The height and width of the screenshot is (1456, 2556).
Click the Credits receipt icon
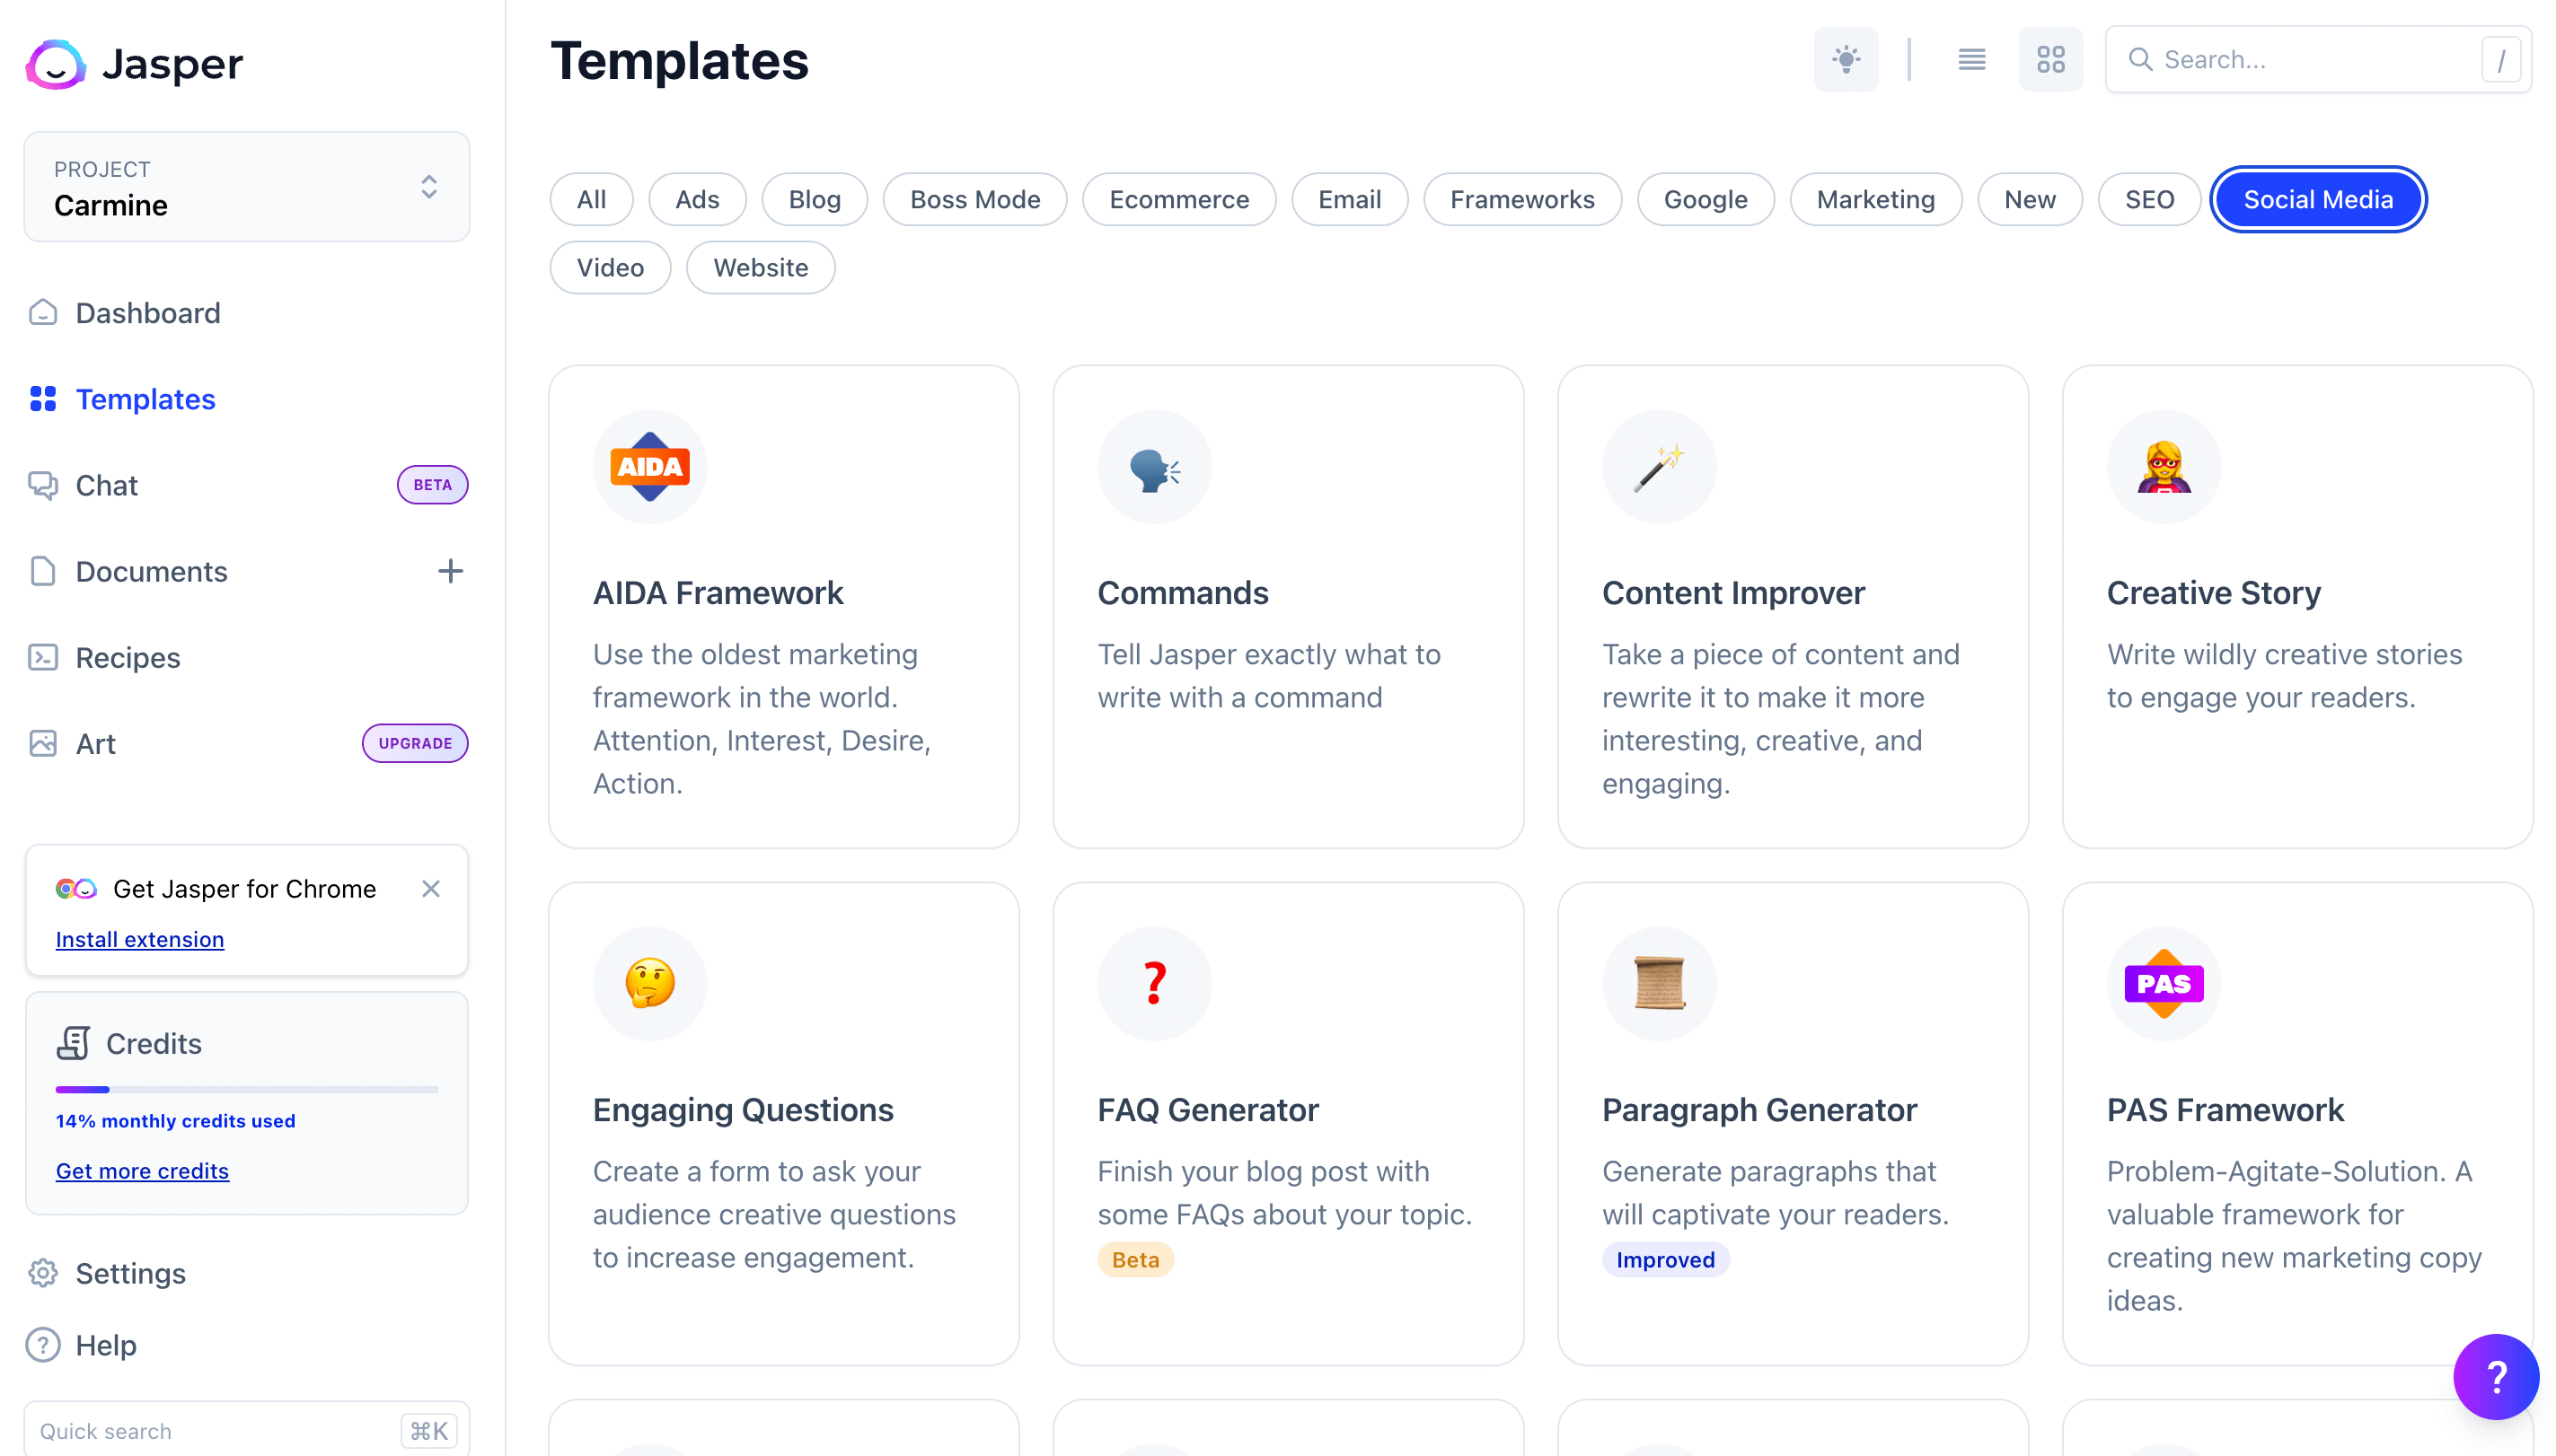[x=74, y=1043]
